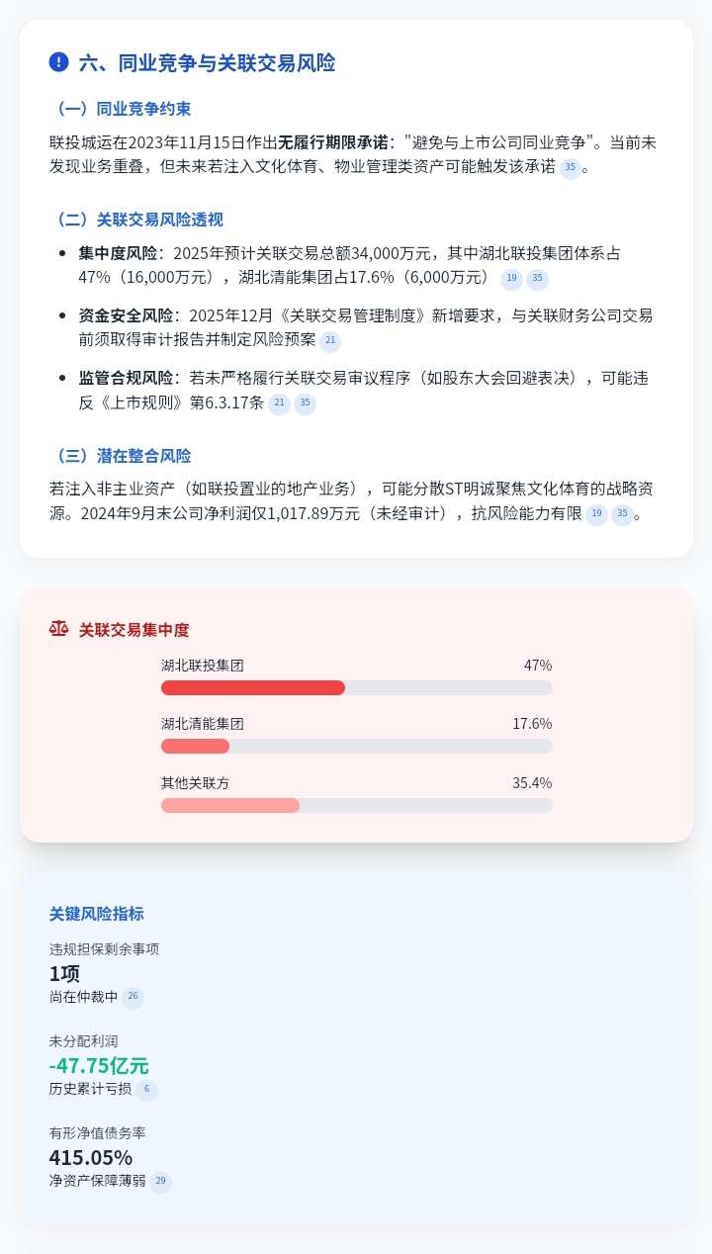Open citation 21 after 监管合规风险 bullet

279,403
